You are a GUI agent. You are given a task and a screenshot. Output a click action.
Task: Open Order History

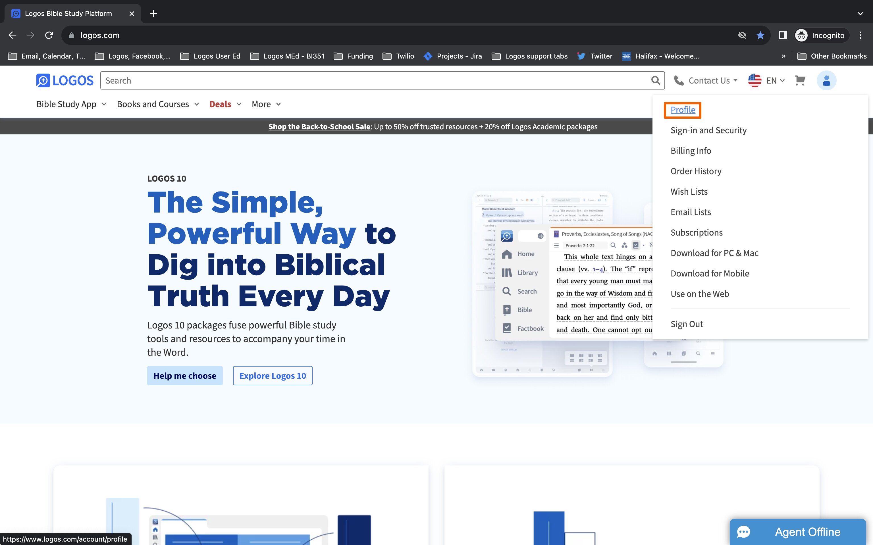pos(696,171)
